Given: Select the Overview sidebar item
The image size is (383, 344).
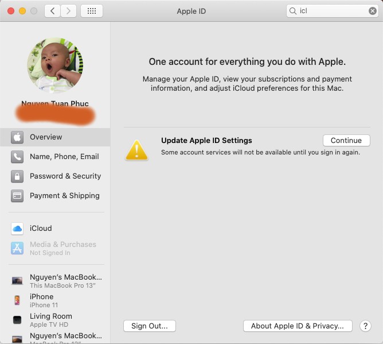Looking at the screenshot, I should (55, 137).
